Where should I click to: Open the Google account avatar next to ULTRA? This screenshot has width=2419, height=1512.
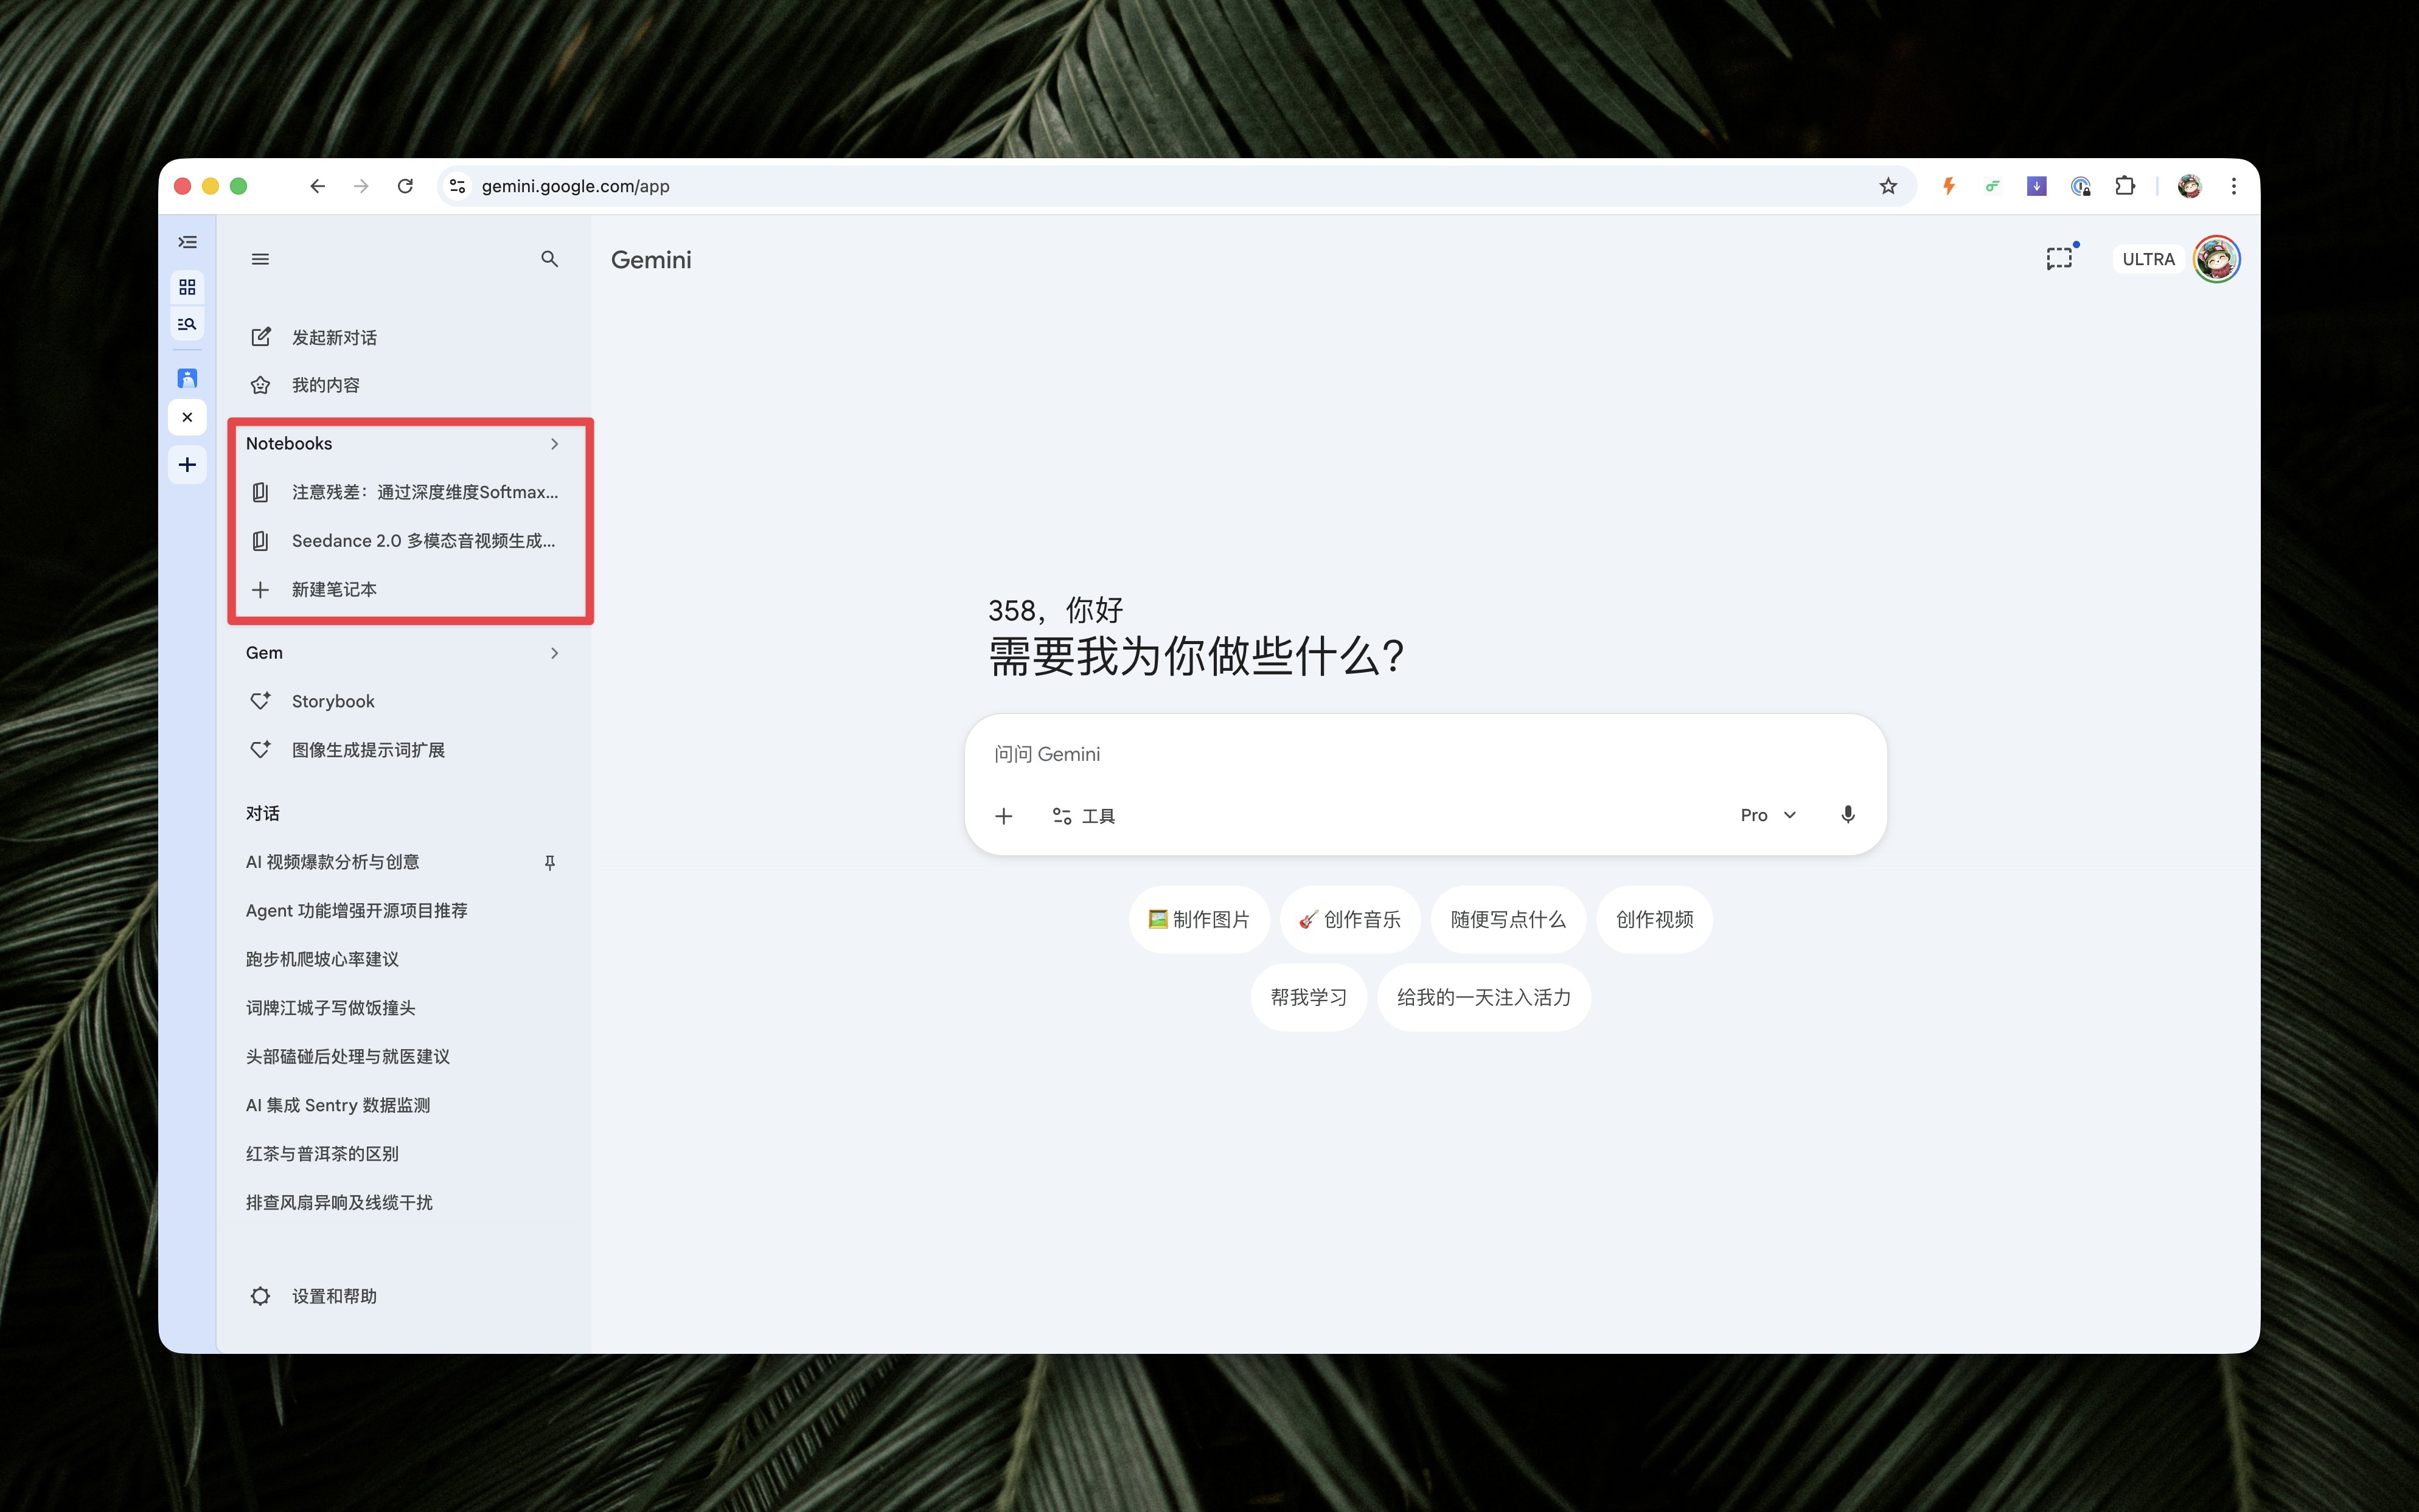pos(2216,259)
